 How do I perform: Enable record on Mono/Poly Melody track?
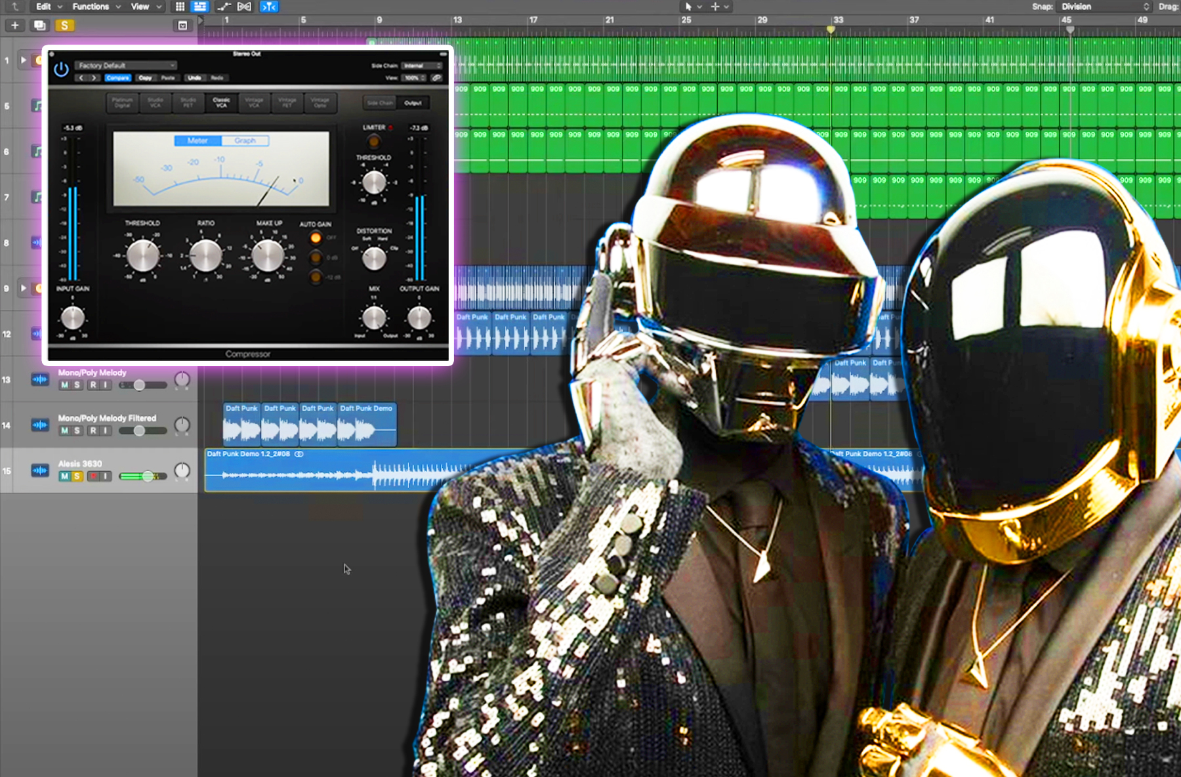coord(93,385)
